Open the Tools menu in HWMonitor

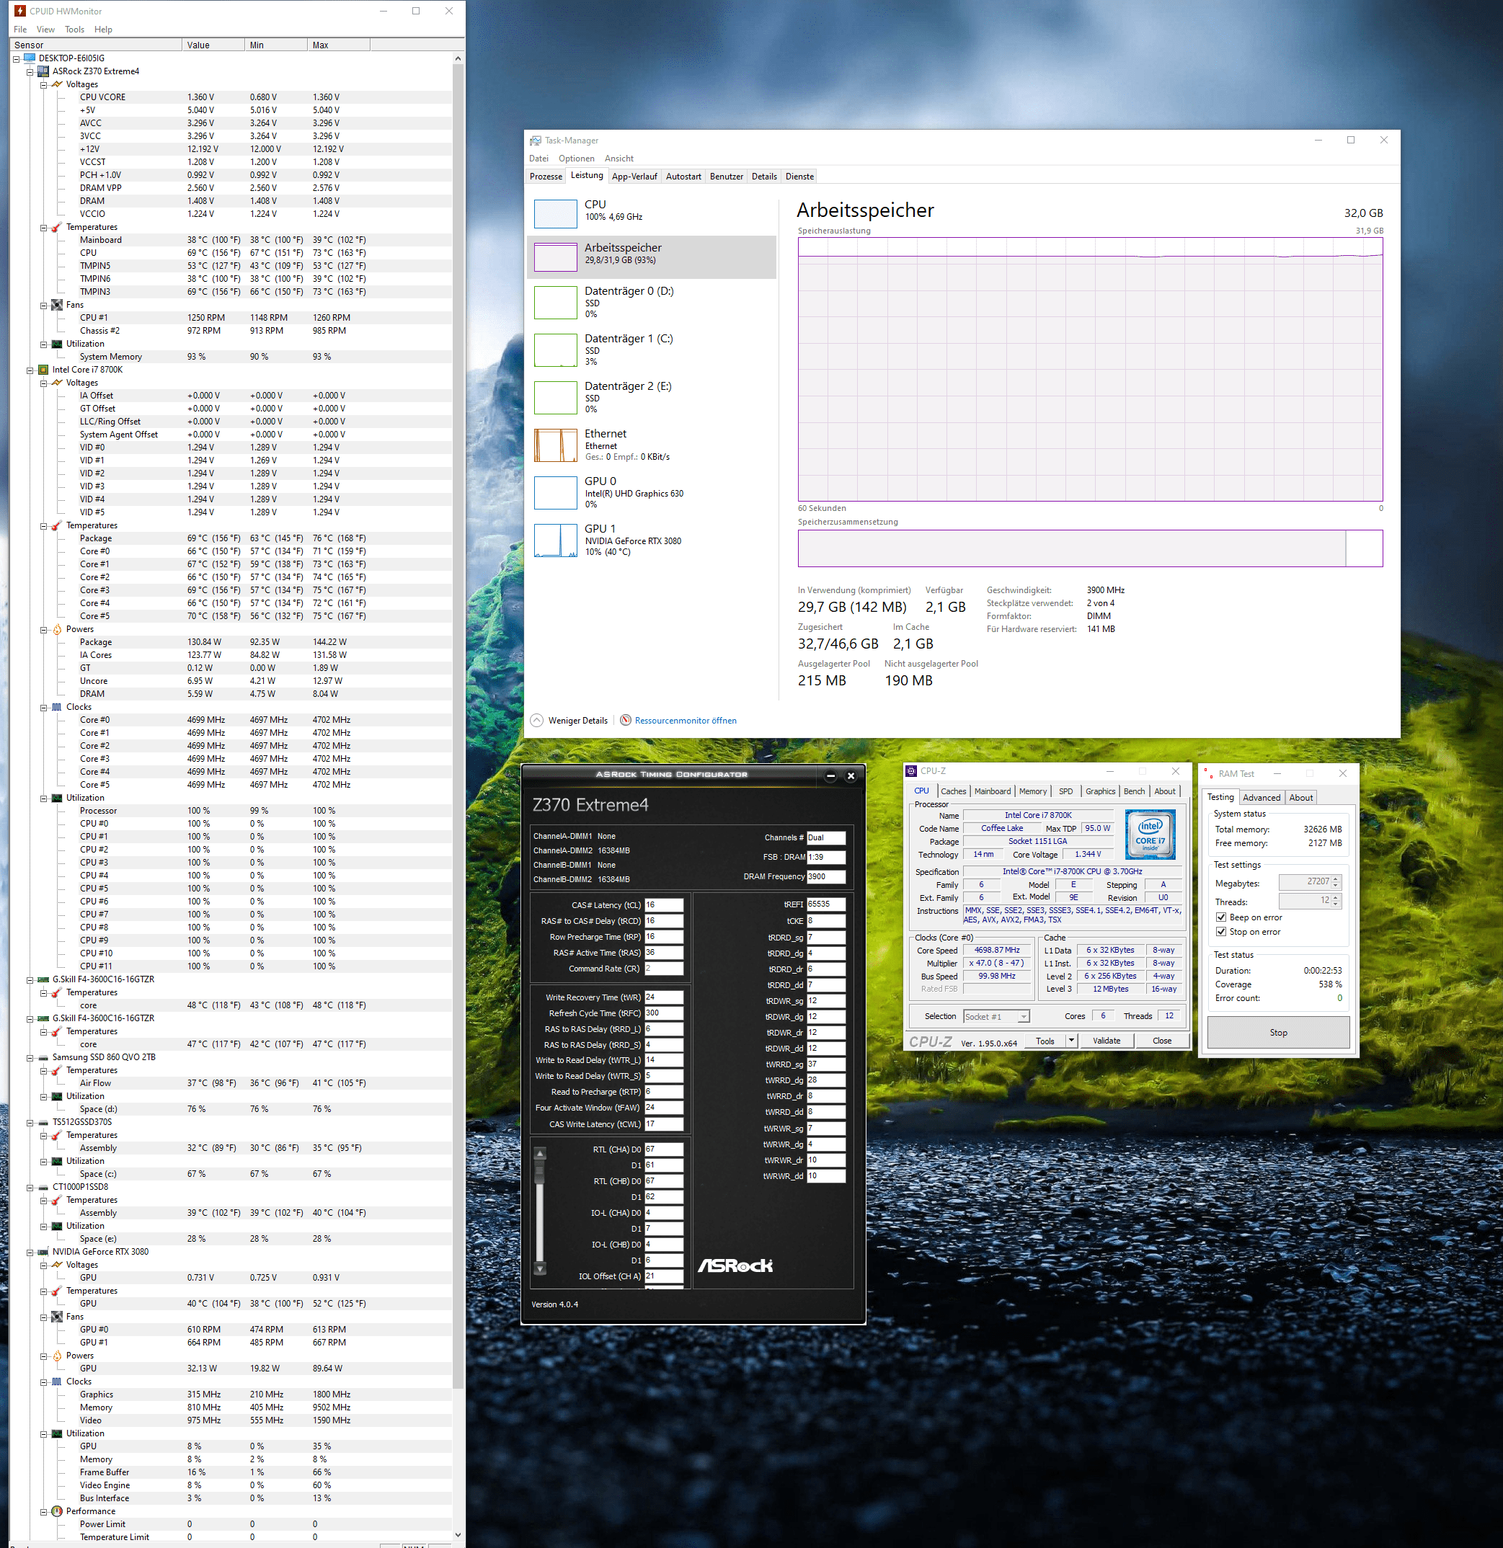tap(74, 30)
